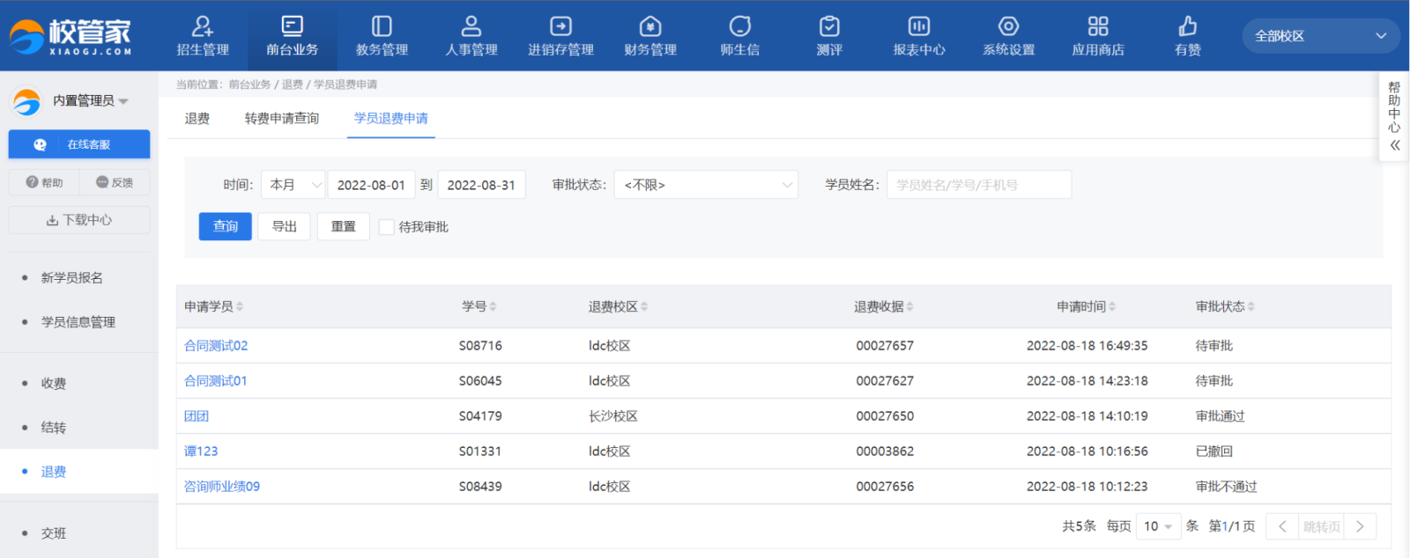Viewport: 1410px width, 558px height.
Task: Sort by 退费收据 column arrows
Action: pos(909,306)
